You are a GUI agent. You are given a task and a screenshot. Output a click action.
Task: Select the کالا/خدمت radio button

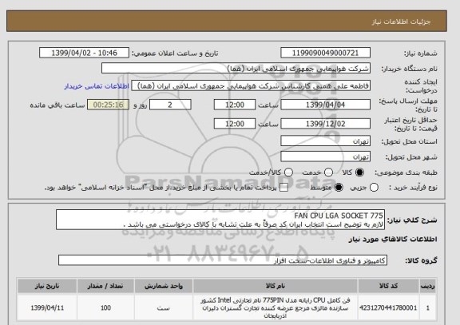288,172
